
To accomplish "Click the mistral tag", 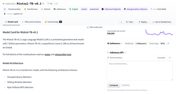I will pos(84,9).
